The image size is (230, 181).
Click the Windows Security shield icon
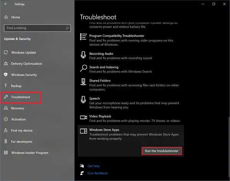coord(6,74)
